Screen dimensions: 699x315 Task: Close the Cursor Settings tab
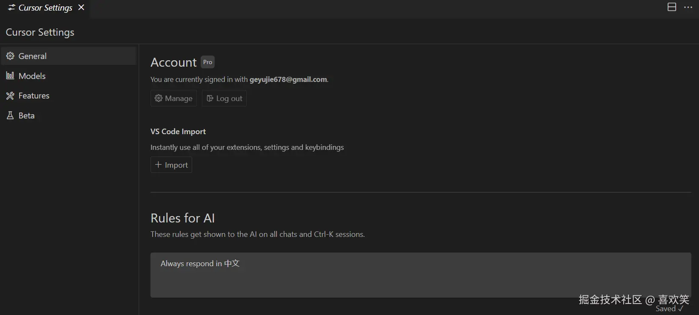tap(81, 7)
